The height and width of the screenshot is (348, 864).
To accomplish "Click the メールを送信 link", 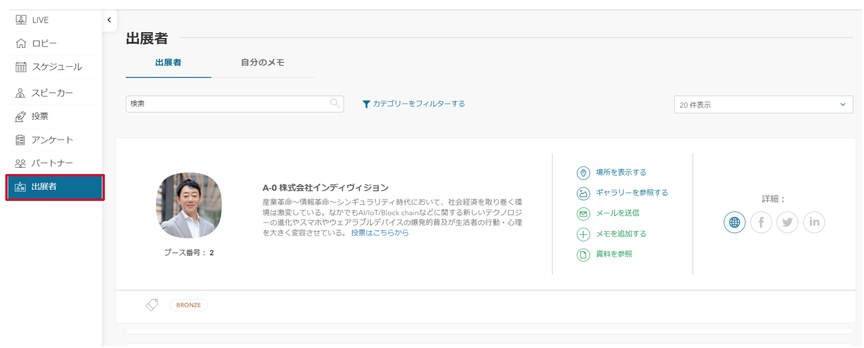I will [618, 213].
